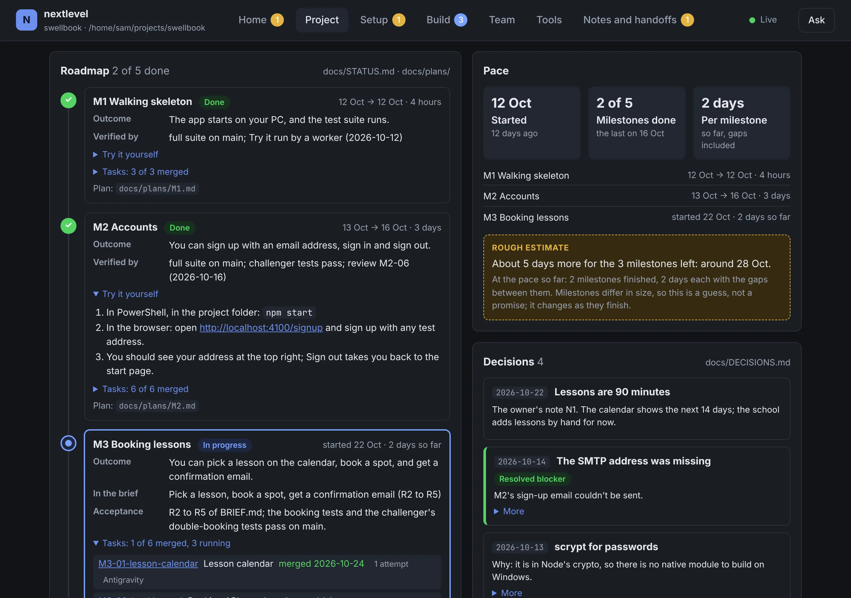
Task: Click the 2026-10-22 date tag
Action: [520, 393]
